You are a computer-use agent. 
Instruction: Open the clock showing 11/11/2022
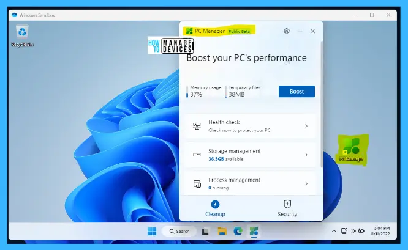click(x=380, y=231)
